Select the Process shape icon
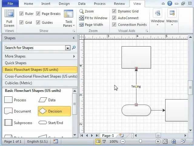The height and width of the screenshot is (146, 194). (8, 100)
